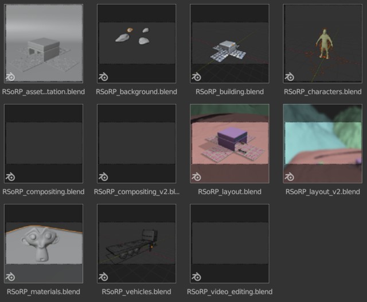Click Blender icon on RSoRP_building thumbnail

[x=196, y=77]
